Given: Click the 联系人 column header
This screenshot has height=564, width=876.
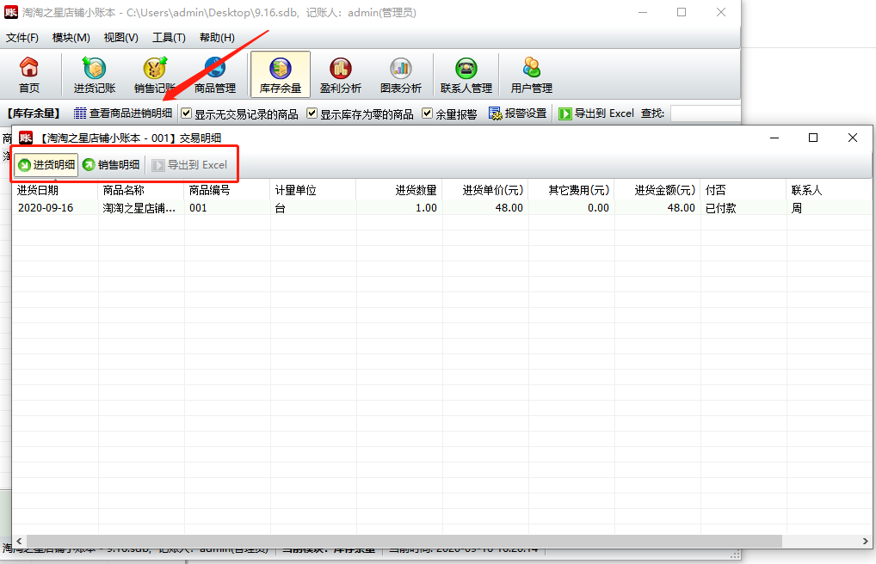Looking at the screenshot, I should pos(830,190).
